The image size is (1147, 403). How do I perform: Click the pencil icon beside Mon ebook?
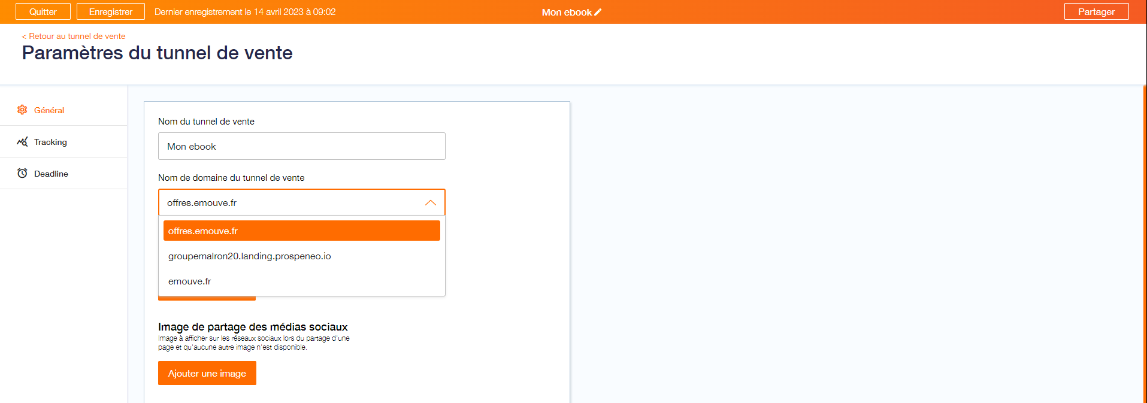click(x=598, y=12)
